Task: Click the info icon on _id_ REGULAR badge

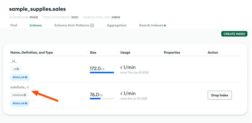Action: 26,77
